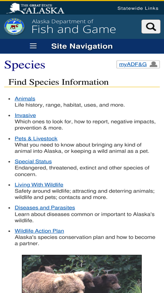Click the Site Navigation label text
This screenshot has height=293, width=164.
(82, 46)
